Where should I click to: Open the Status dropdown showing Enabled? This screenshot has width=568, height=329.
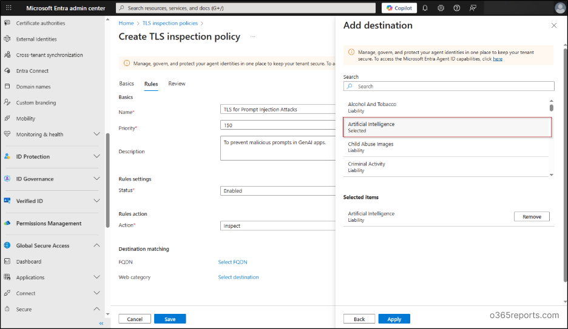pyautogui.click(x=278, y=190)
